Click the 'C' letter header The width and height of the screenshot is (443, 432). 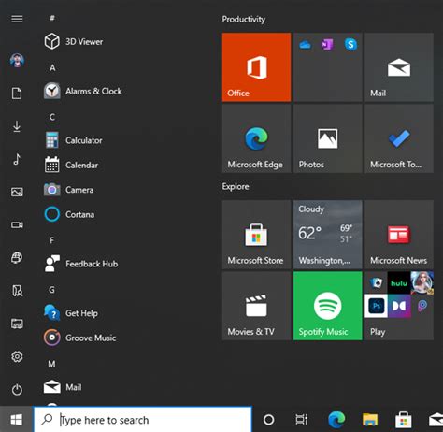(x=52, y=117)
